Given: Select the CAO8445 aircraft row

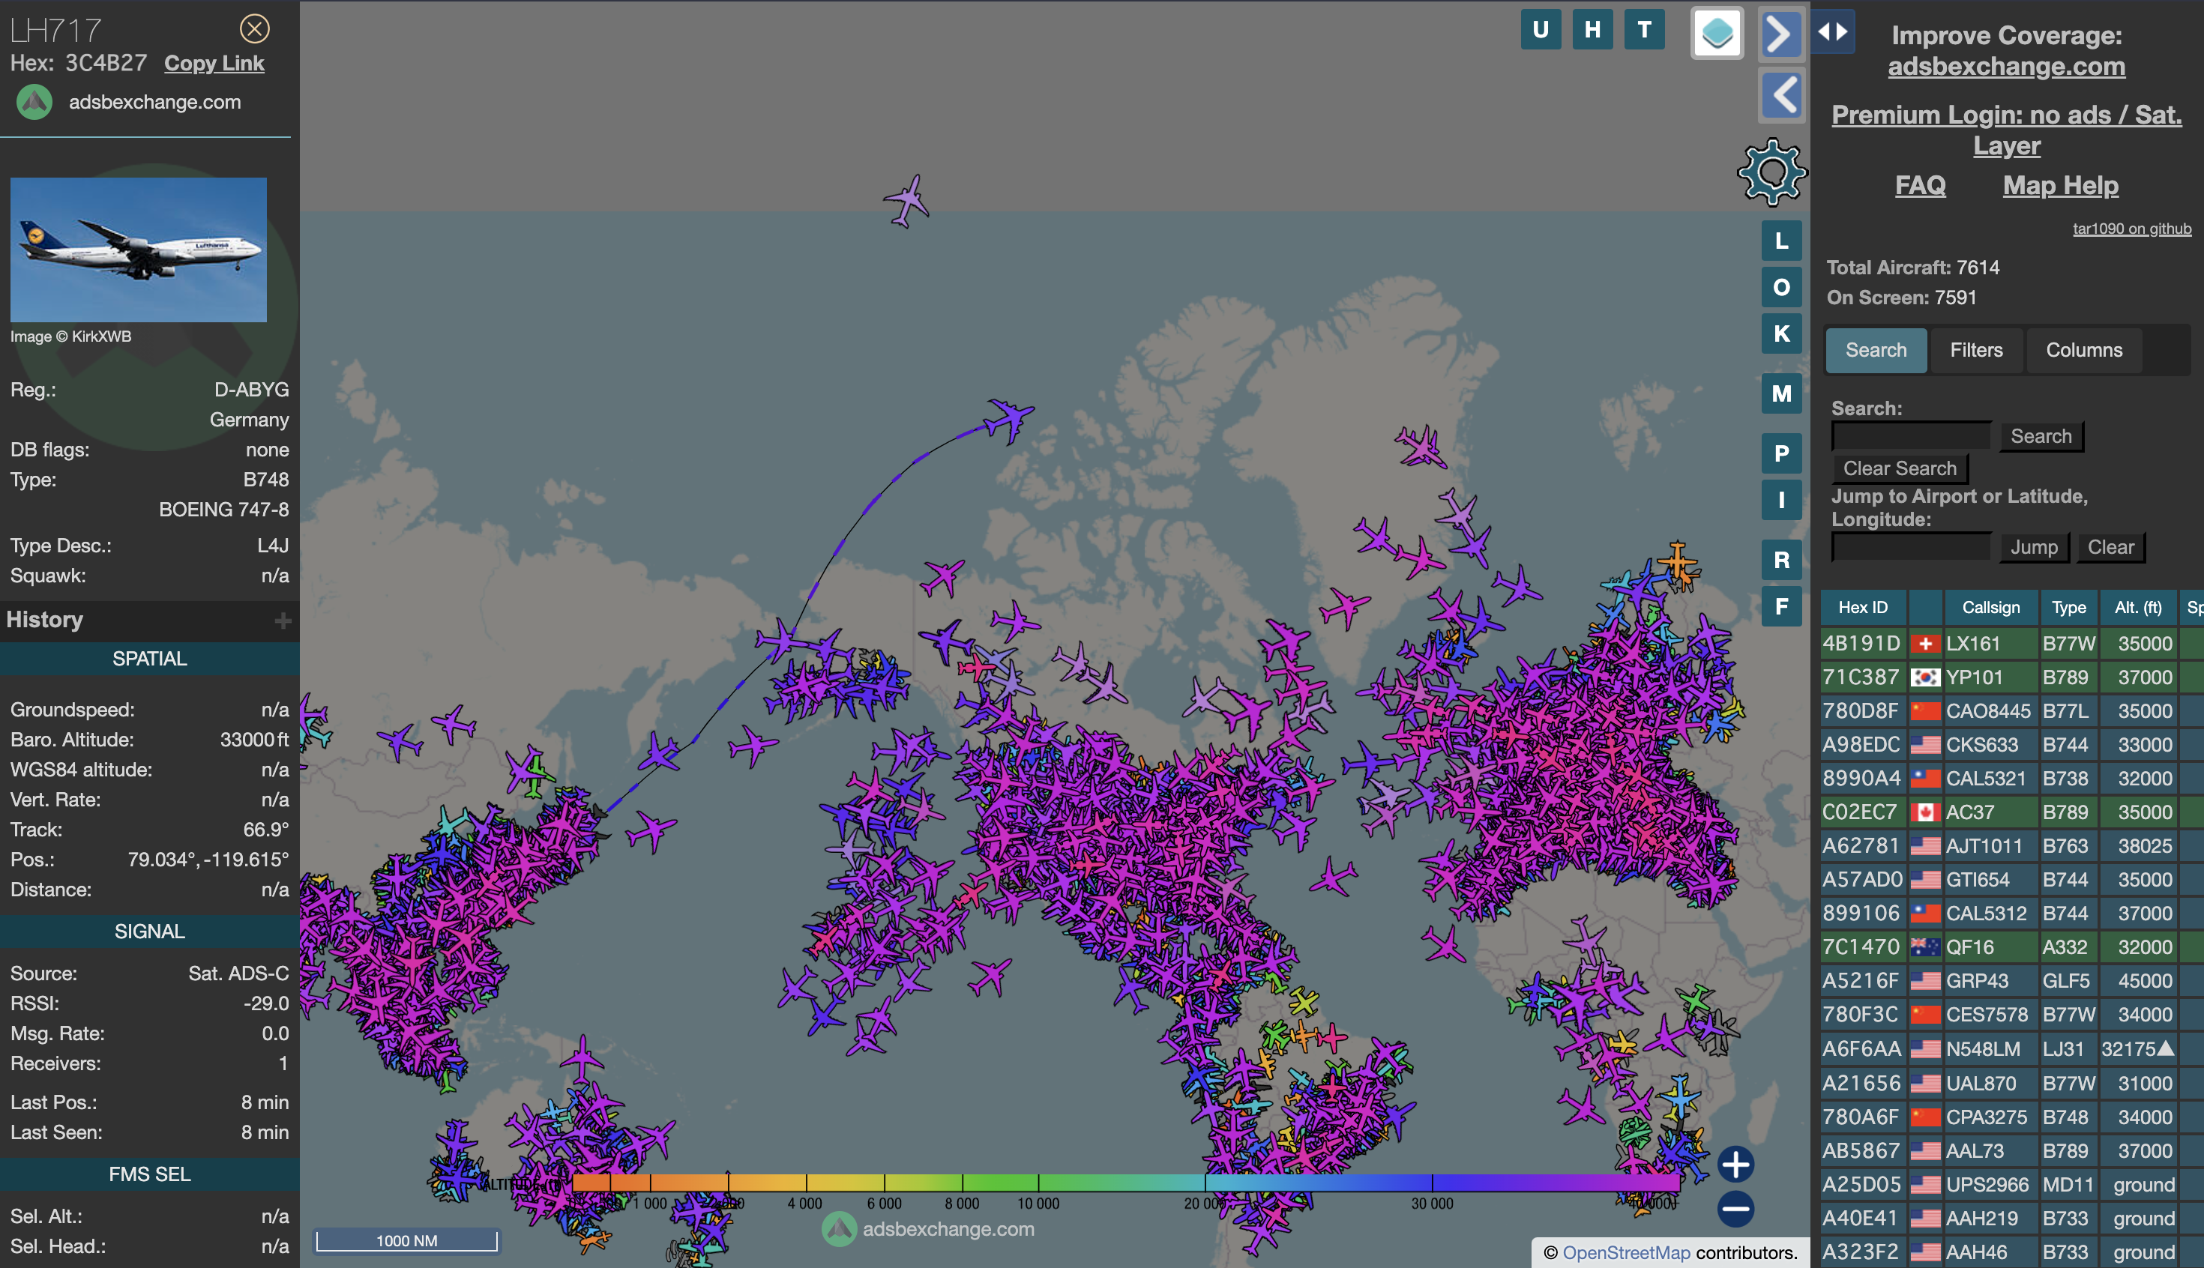Looking at the screenshot, I should tap(2011, 711).
